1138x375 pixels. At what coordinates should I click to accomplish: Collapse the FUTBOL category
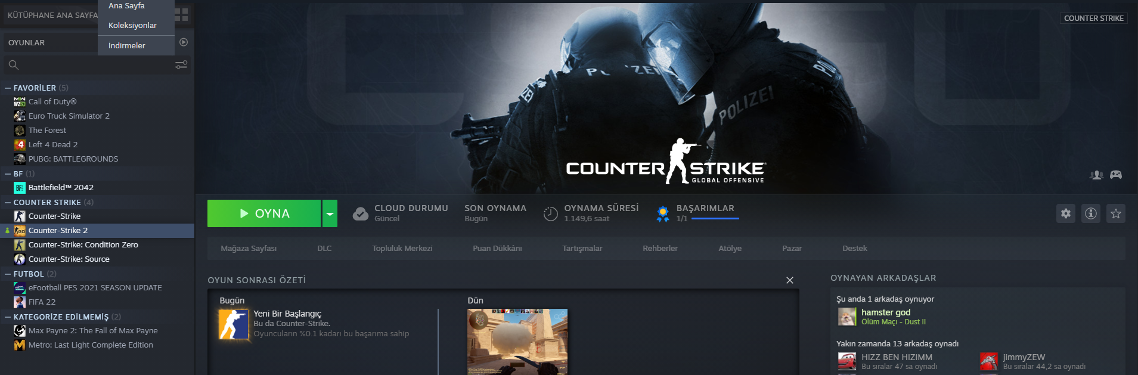coord(8,274)
